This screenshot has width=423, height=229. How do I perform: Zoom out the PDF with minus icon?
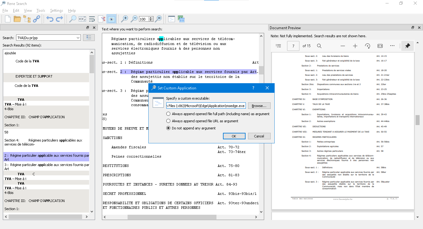point(343,46)
